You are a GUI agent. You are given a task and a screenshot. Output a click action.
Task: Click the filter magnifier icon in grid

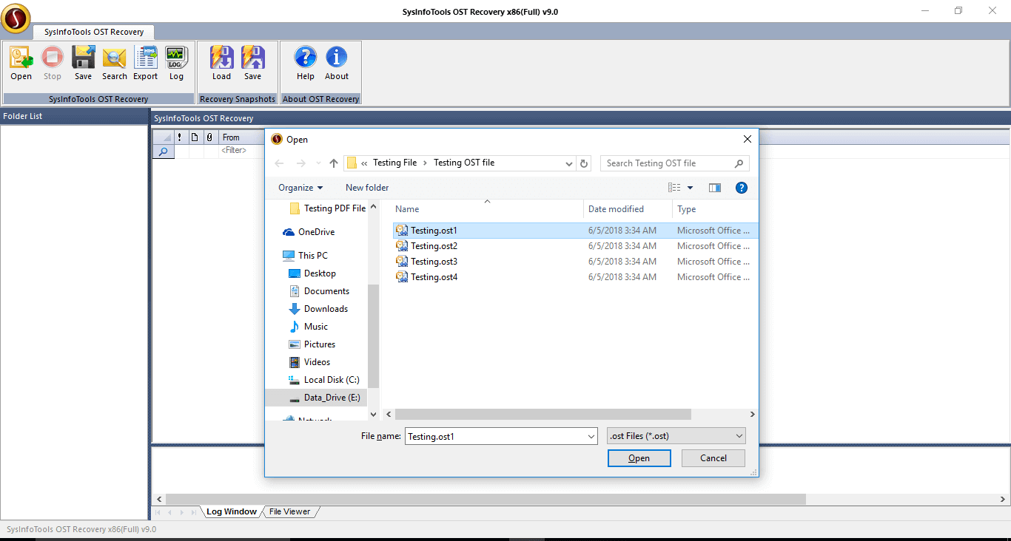pyautogui.click(x=163, y=151)
